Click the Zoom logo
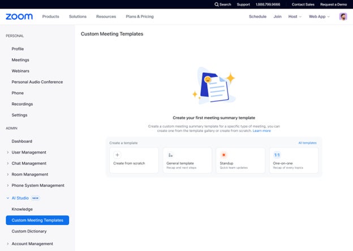 click(x=19, y=16)
